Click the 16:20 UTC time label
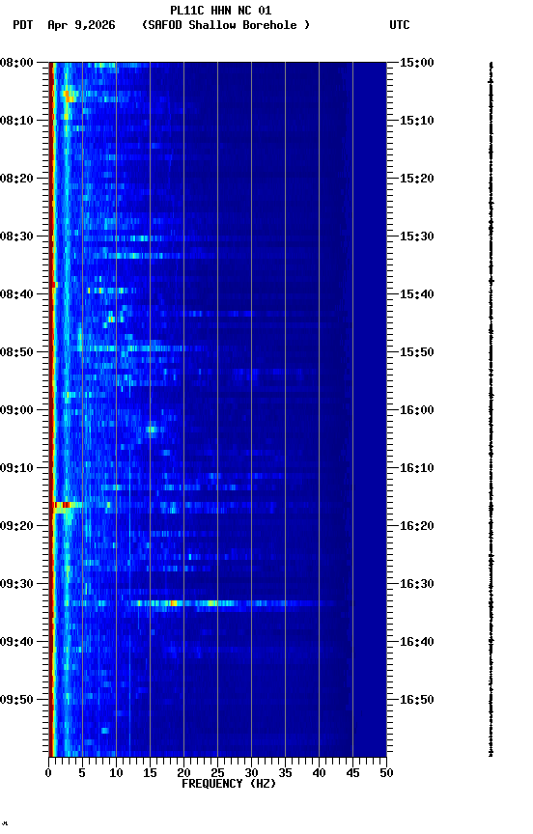 417,526
